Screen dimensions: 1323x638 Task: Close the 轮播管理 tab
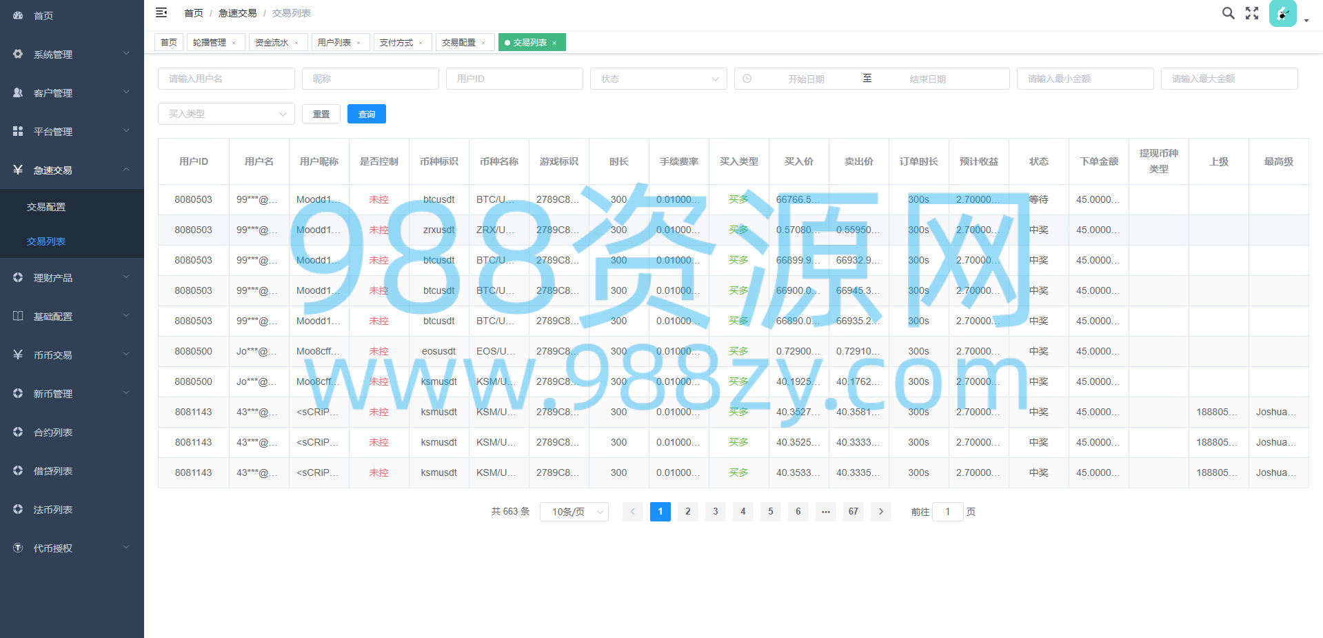pyautogui.click(x=234, y=43)
